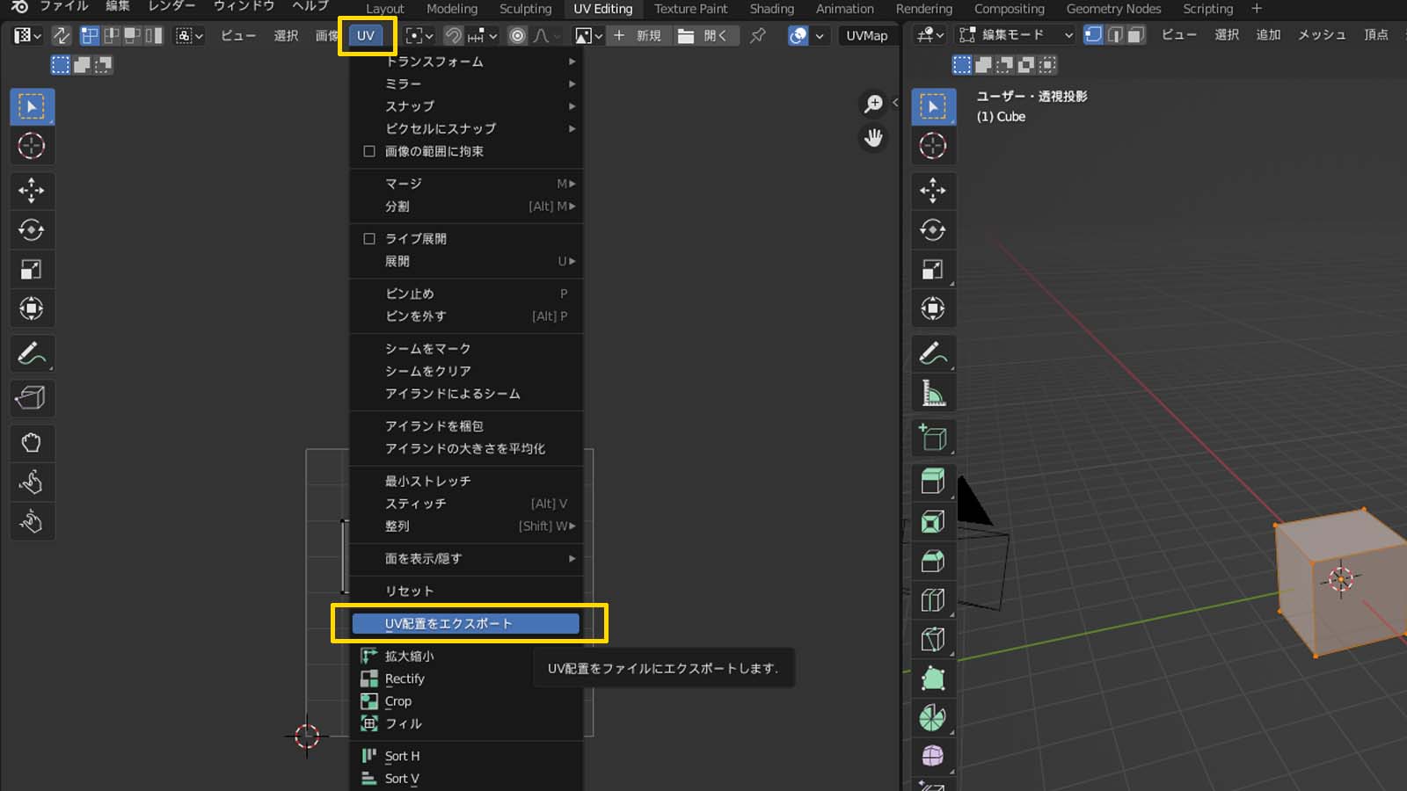Image resolution: width=1407 pixels, height=791 pixels.
Task: Select the Annotate tool in 3D viewport
Action: pos(933,353)
